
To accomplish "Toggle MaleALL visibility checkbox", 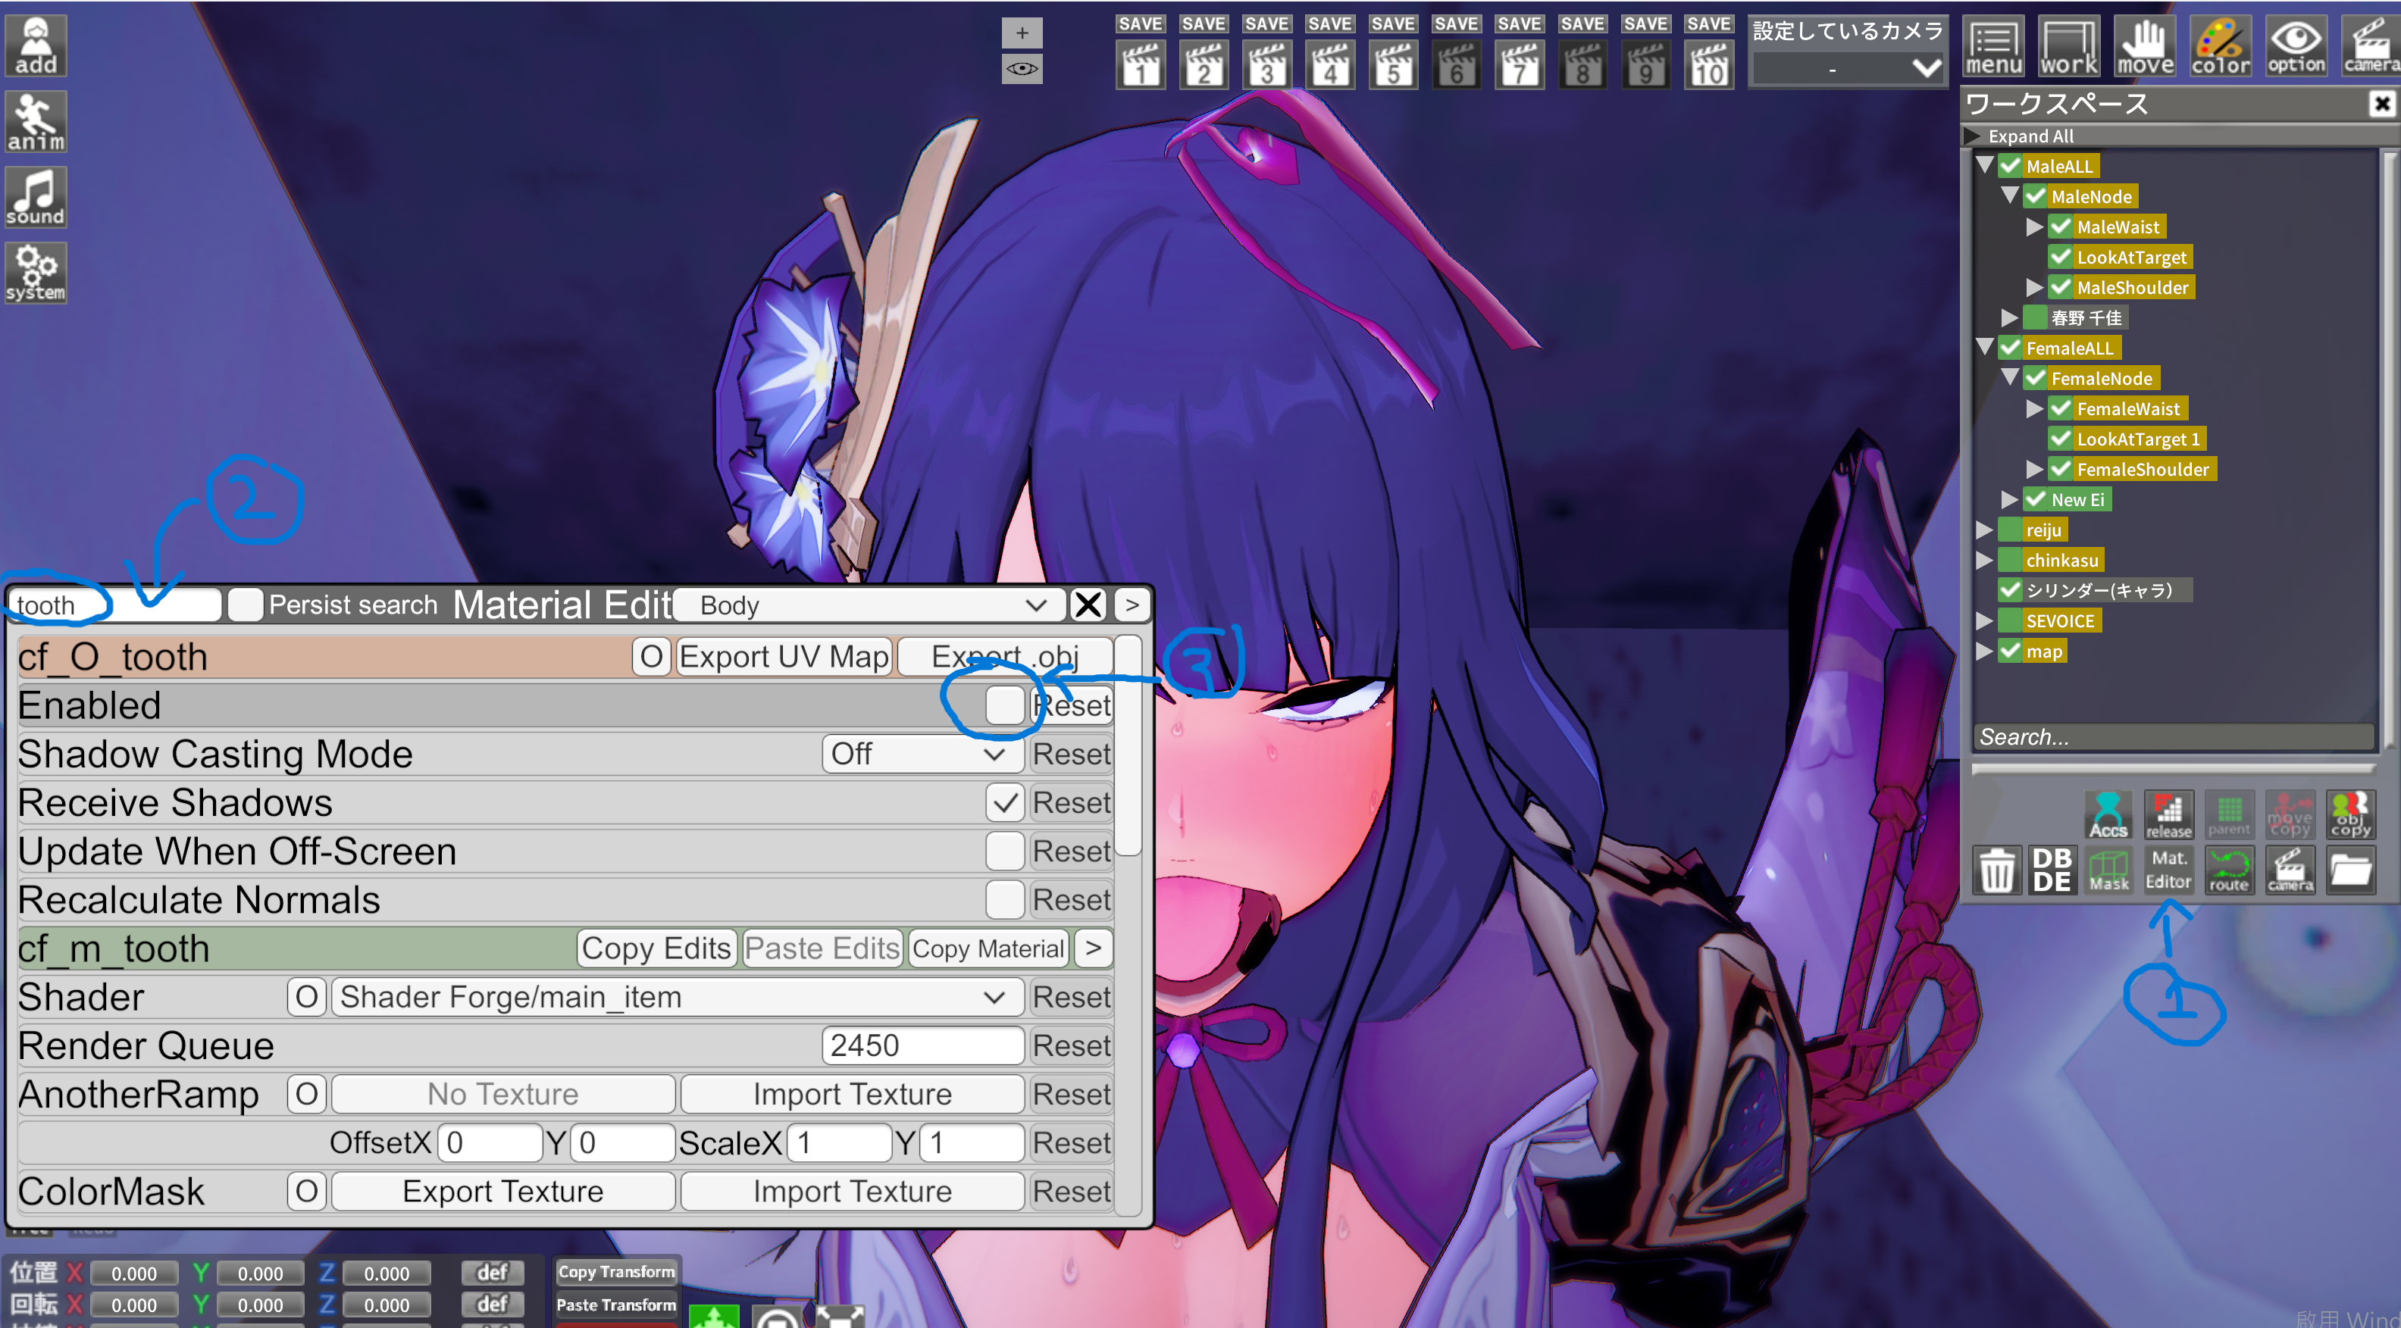I will pyautogui.click(x=2011, y=166).
